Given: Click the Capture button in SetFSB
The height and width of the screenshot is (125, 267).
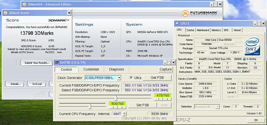Looking at the screenshot, I should [x=166, y=69].
